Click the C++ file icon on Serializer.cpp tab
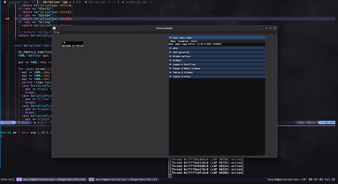 40,2
